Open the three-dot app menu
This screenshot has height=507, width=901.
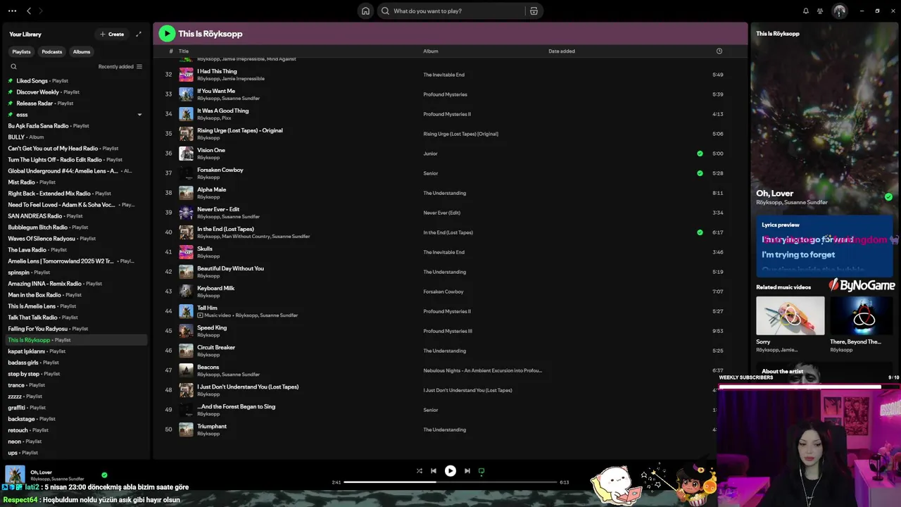click(12, 11)
